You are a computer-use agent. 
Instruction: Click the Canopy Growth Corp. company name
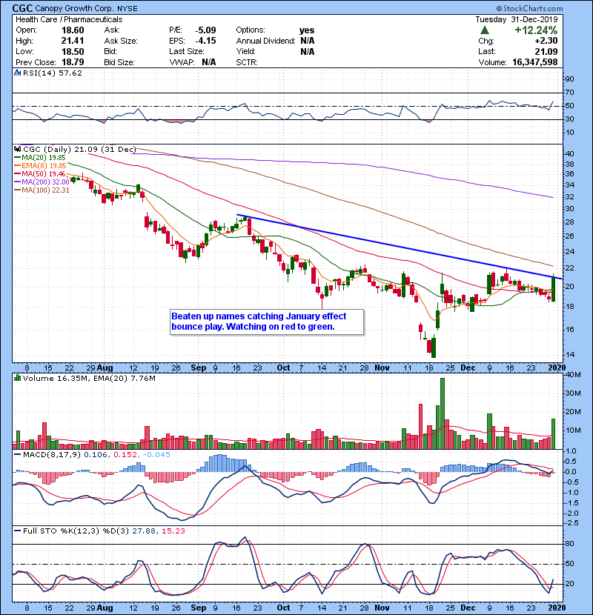point(75,8)
